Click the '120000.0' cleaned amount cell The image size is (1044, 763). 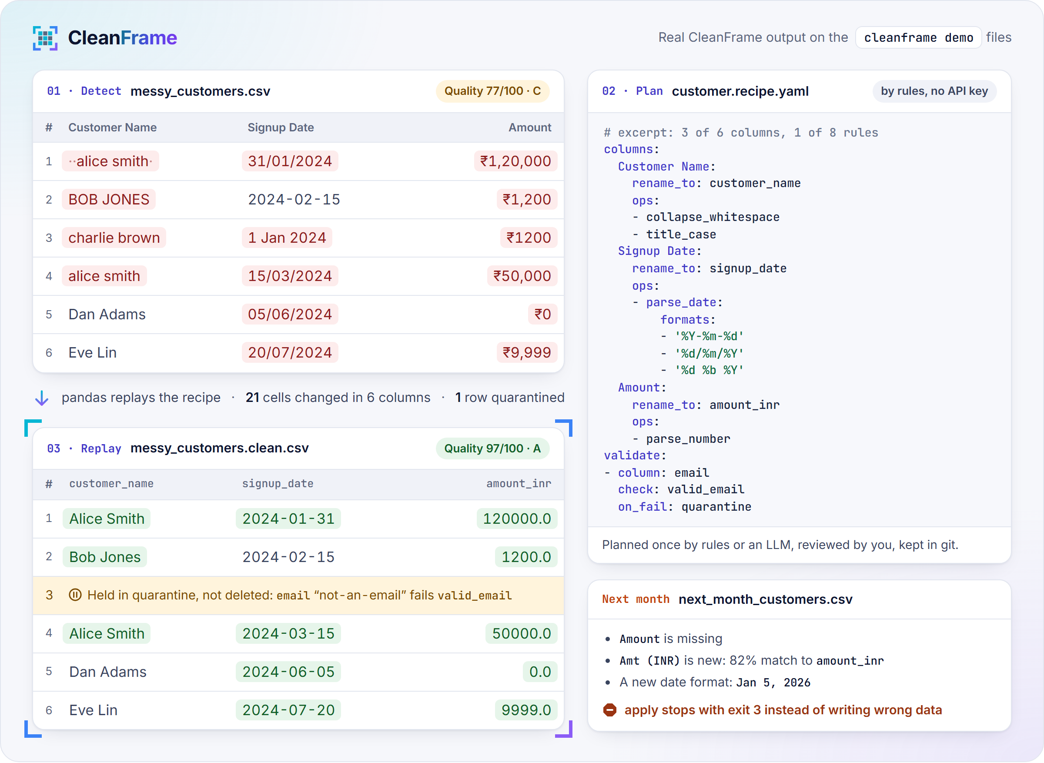point(517,519)
